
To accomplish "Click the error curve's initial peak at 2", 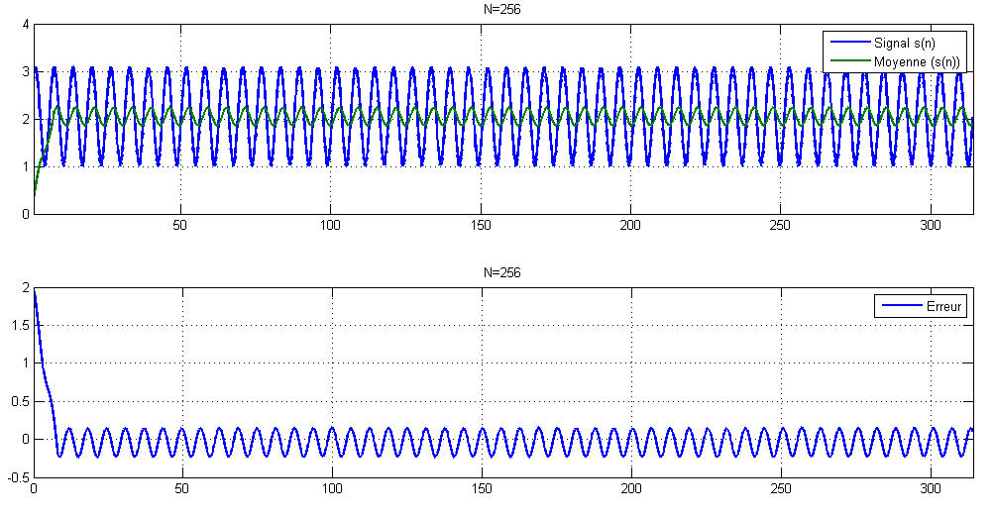I will click(x=35, y=290).
